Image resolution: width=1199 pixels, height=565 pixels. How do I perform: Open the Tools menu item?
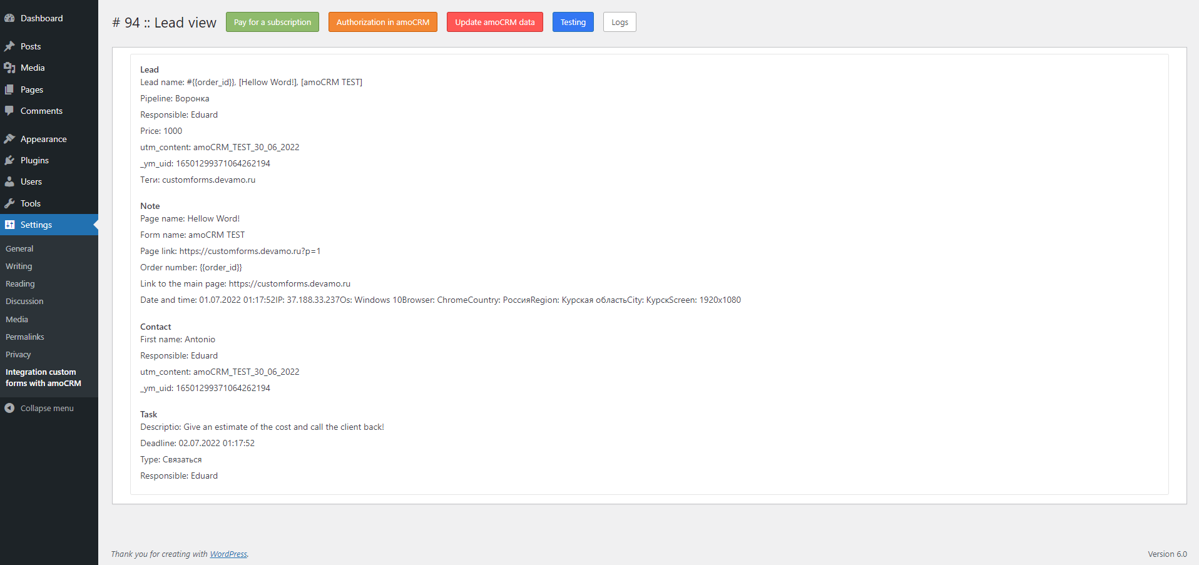pyautogui.click(x=49, y=203)
